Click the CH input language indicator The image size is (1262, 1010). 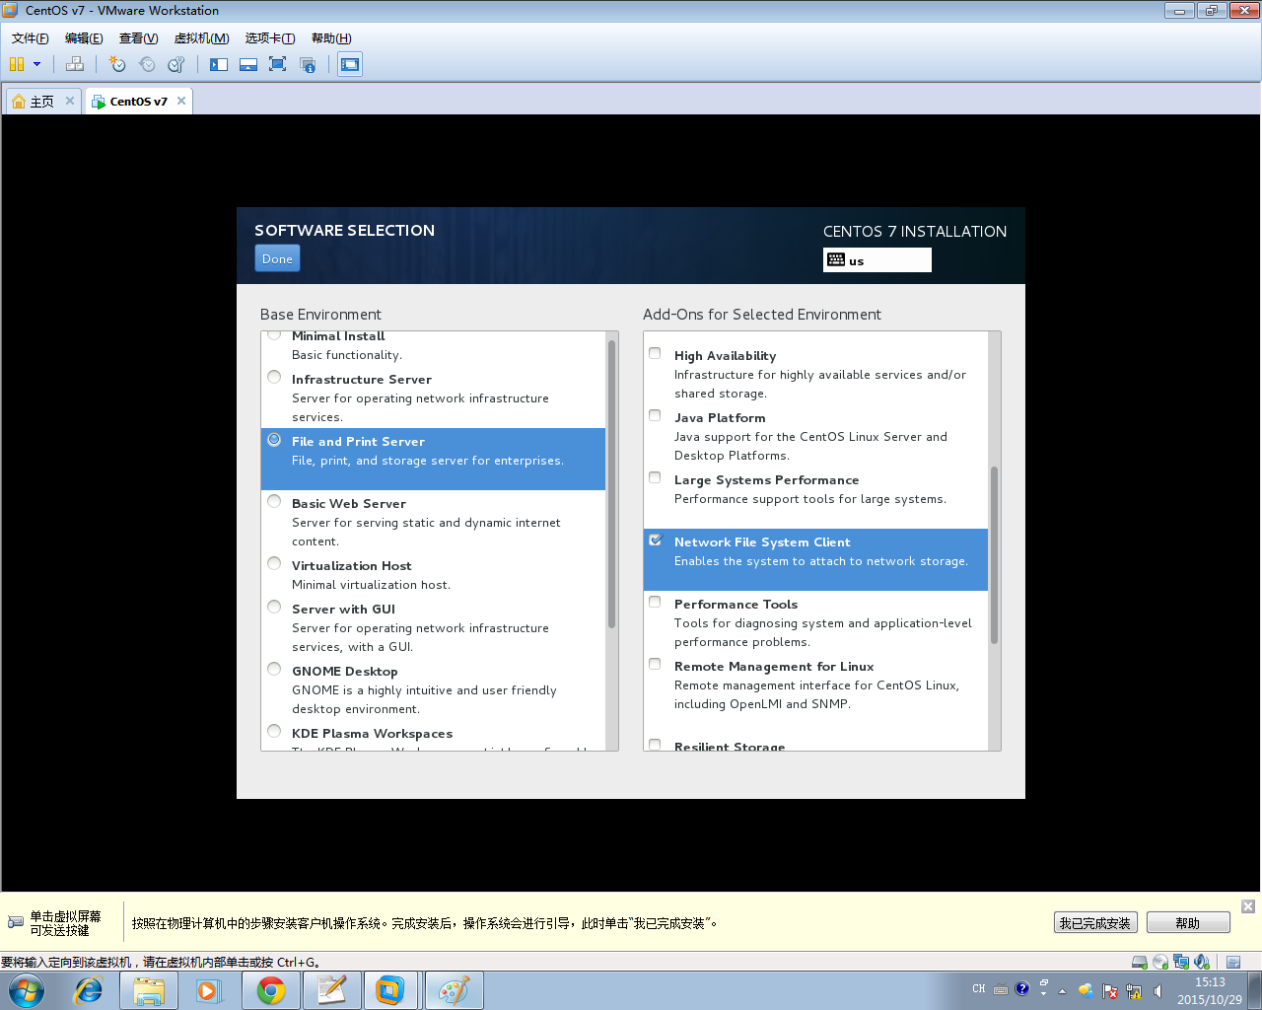(x=979, y=989)
